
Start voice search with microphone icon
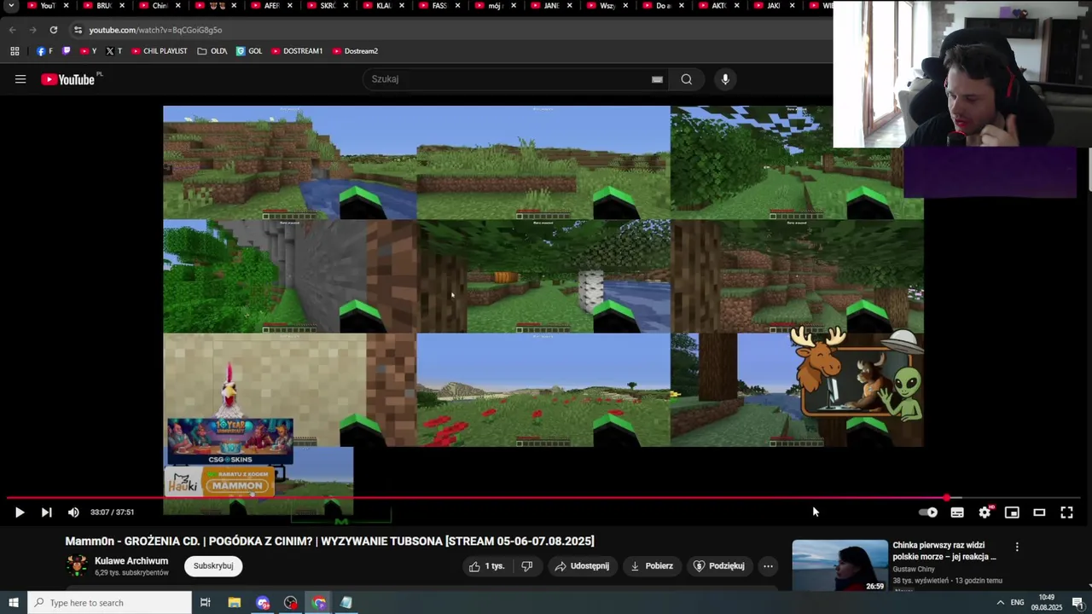725,79
